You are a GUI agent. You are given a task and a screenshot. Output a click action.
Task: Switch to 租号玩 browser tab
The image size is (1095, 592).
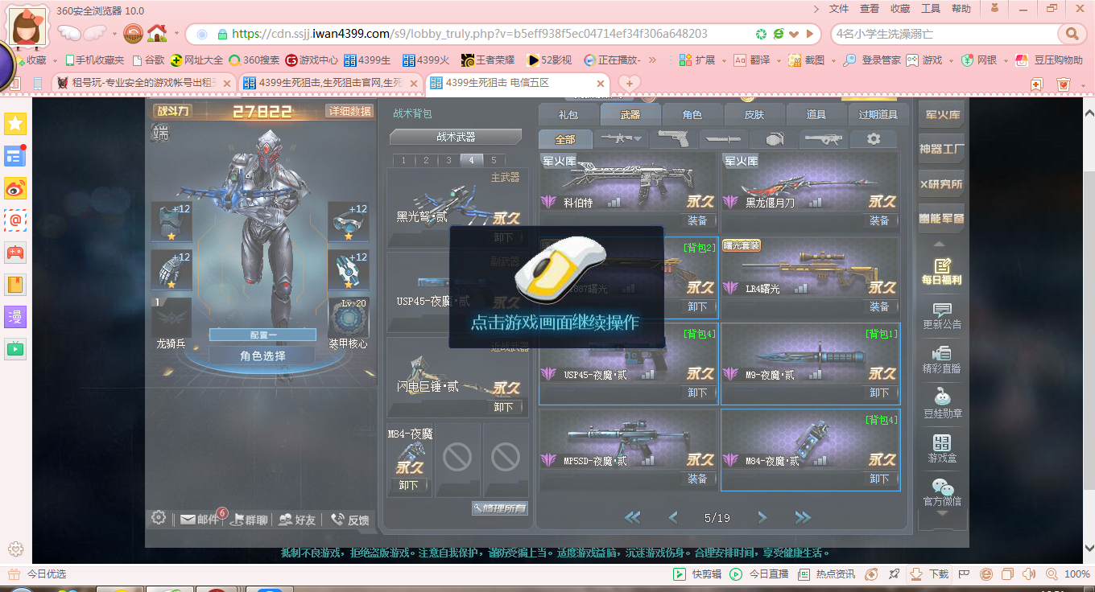pyautogui.click(x=145, y=83)
